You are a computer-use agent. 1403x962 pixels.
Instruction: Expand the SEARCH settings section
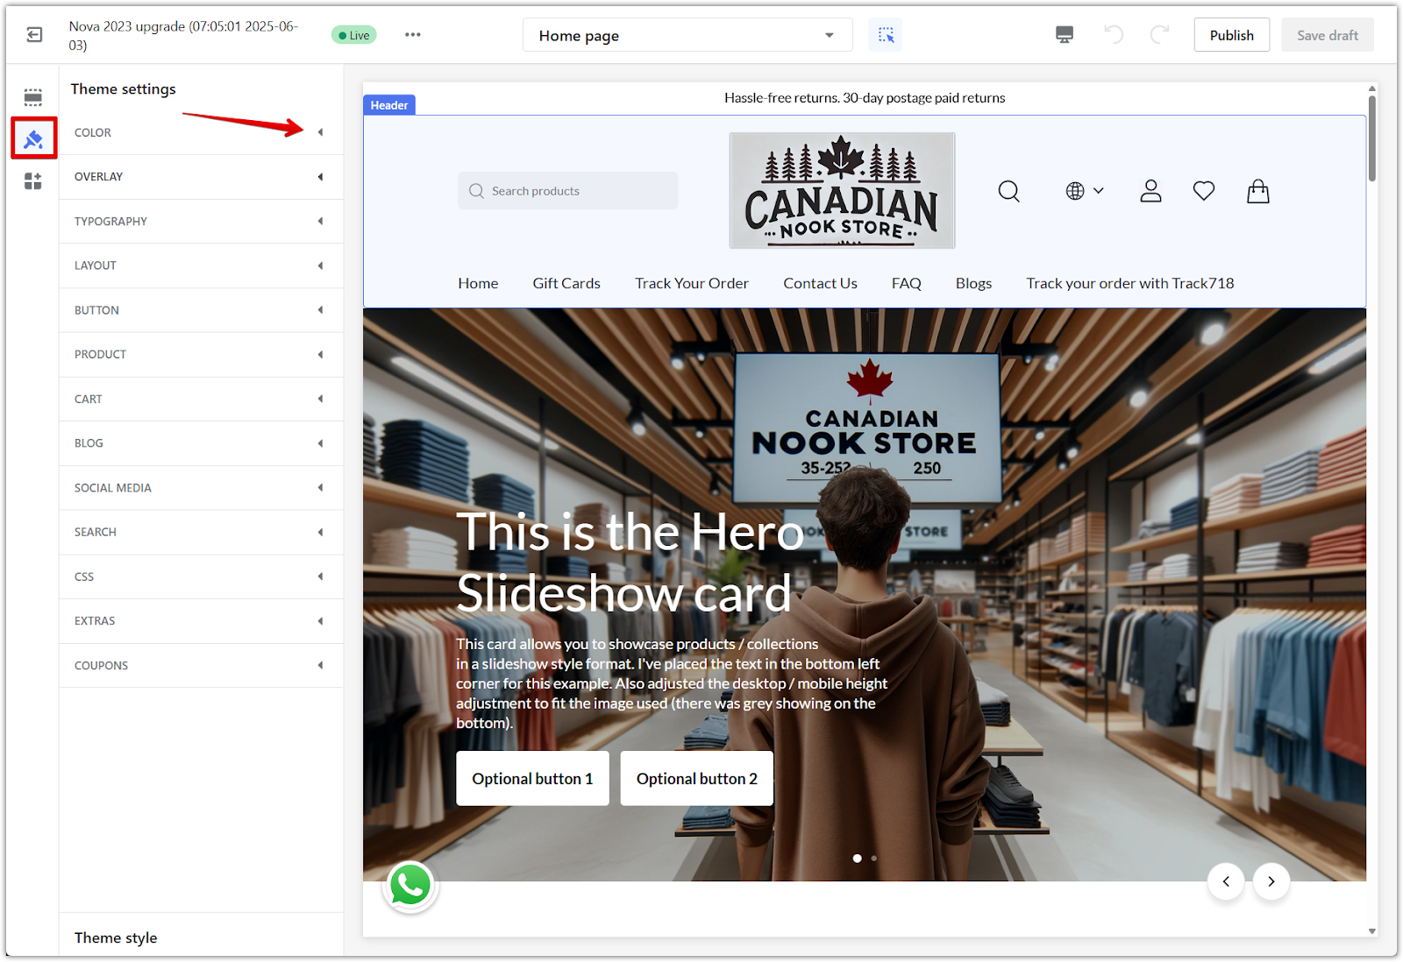coord(201,532)
